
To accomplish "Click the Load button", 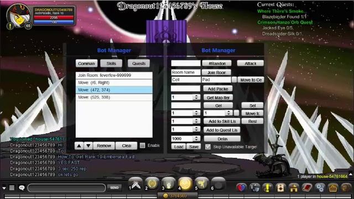I will click(179, 146).
